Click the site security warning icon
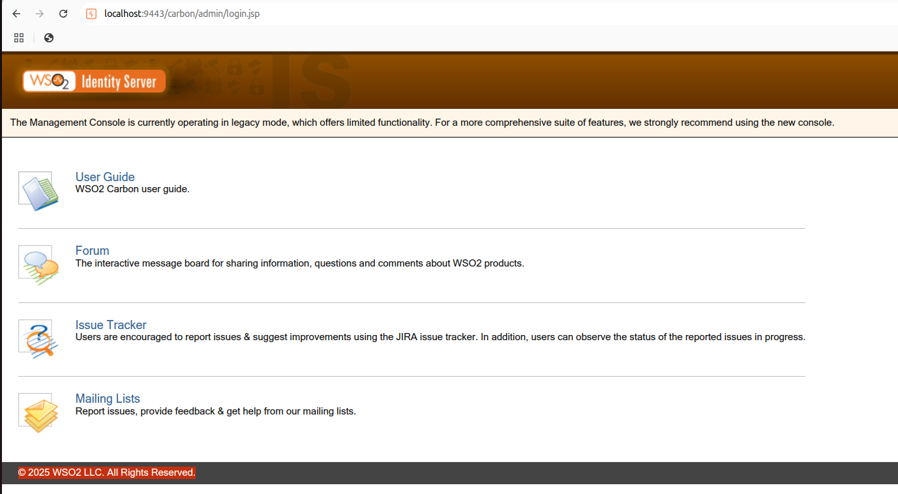 point(91,14)
